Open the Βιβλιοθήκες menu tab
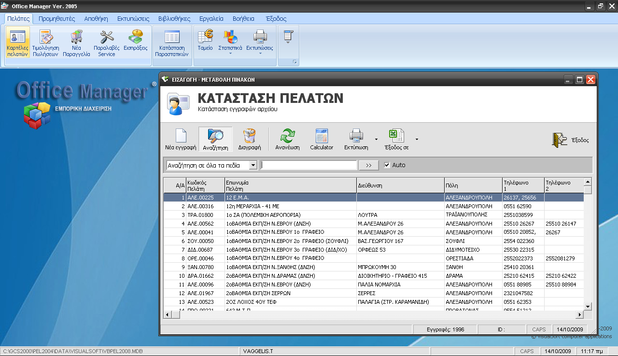 click(174, 19)
